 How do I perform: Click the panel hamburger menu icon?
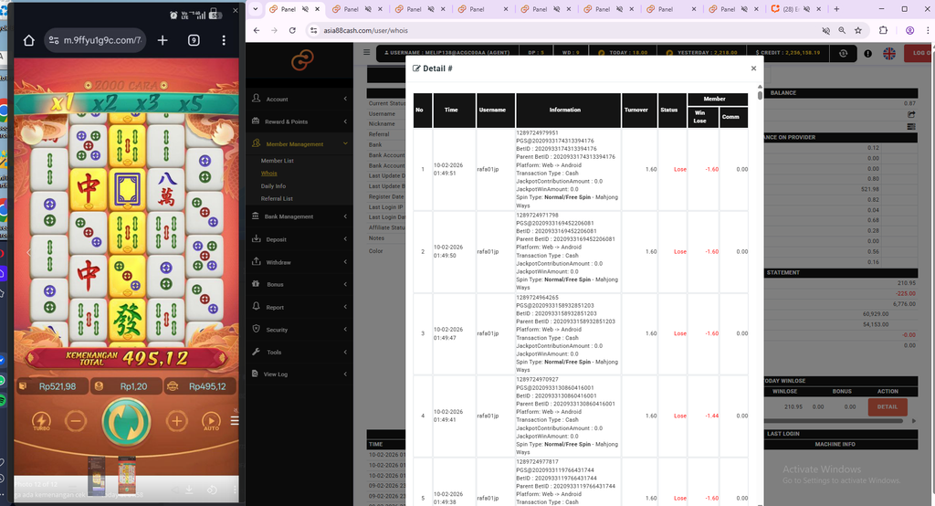[x=367, y=52]
